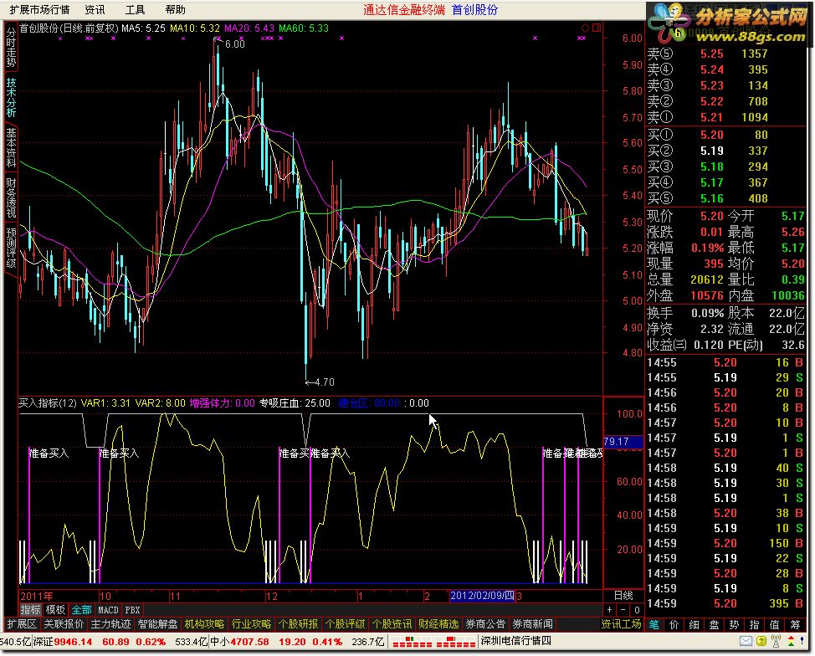This screenshot has height=656, width=815.
Task: Click the 2012/02/09/四 date marker on time axis
Action: tap(482, 596)
